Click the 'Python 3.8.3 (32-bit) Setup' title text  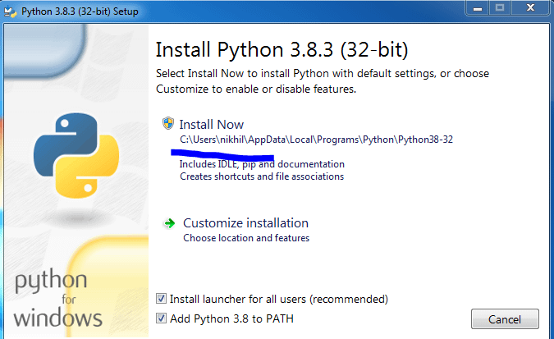click(x=80, y=11)
